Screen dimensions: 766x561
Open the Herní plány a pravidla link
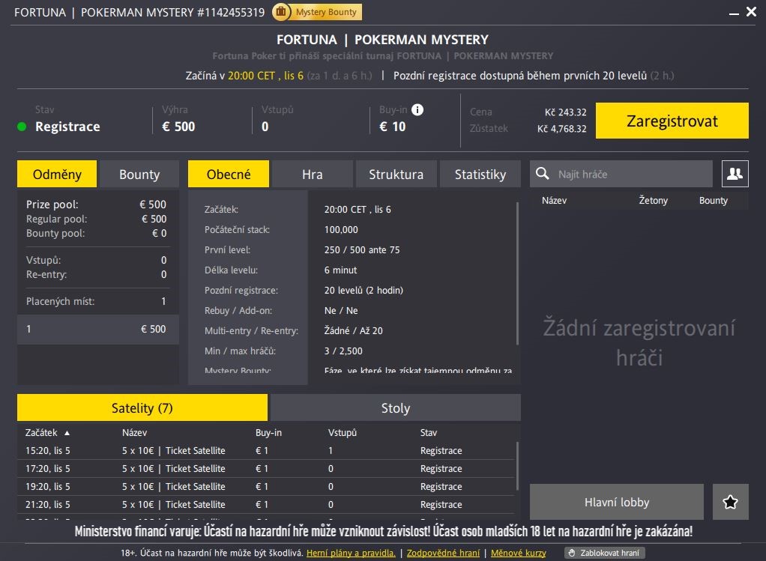click(x=351, y=554)
